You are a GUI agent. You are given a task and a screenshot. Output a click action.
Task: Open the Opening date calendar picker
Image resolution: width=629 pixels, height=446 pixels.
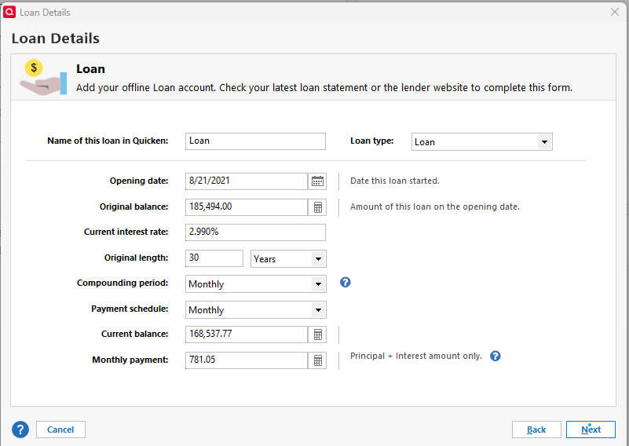[318, 181]
